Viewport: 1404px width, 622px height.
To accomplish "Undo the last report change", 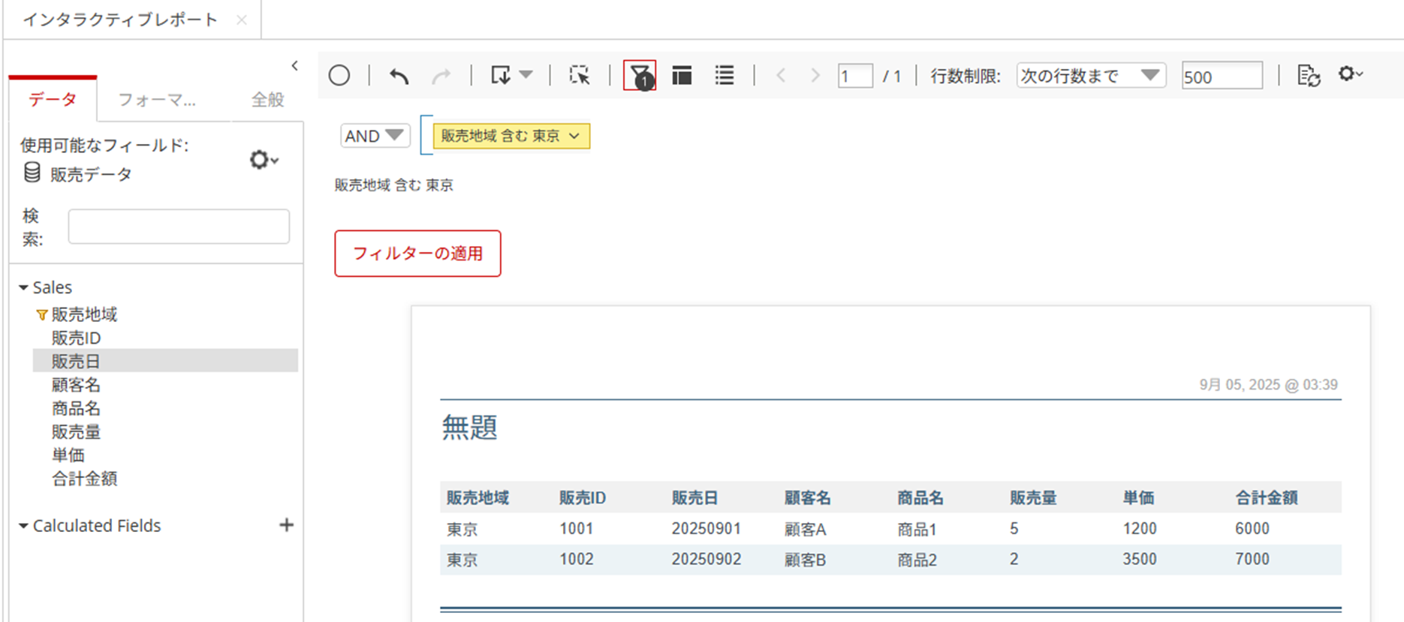I will point(399,76).
